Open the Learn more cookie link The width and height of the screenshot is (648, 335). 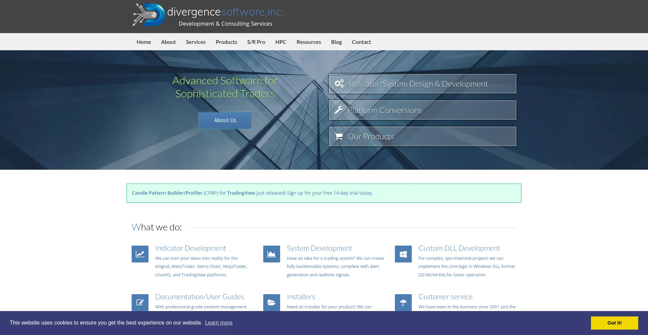pos(219,323)
